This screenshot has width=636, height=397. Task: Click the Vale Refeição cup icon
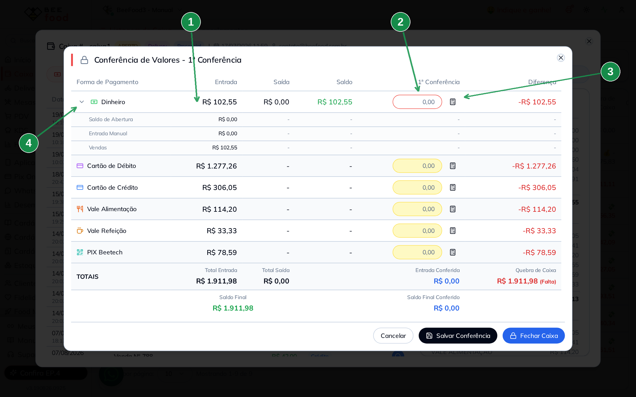click(80, 231)
